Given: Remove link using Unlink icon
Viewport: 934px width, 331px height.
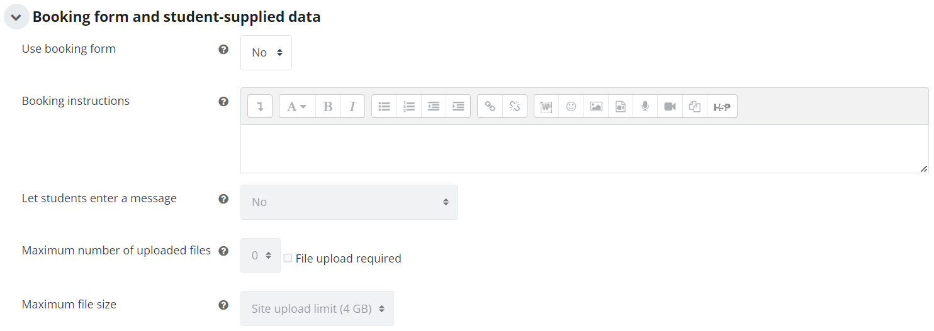Looking at the screenshot, I should pyautogui.click(x=515, y=106).
